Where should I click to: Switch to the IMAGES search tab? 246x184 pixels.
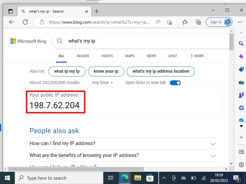[x=83, y=56]
